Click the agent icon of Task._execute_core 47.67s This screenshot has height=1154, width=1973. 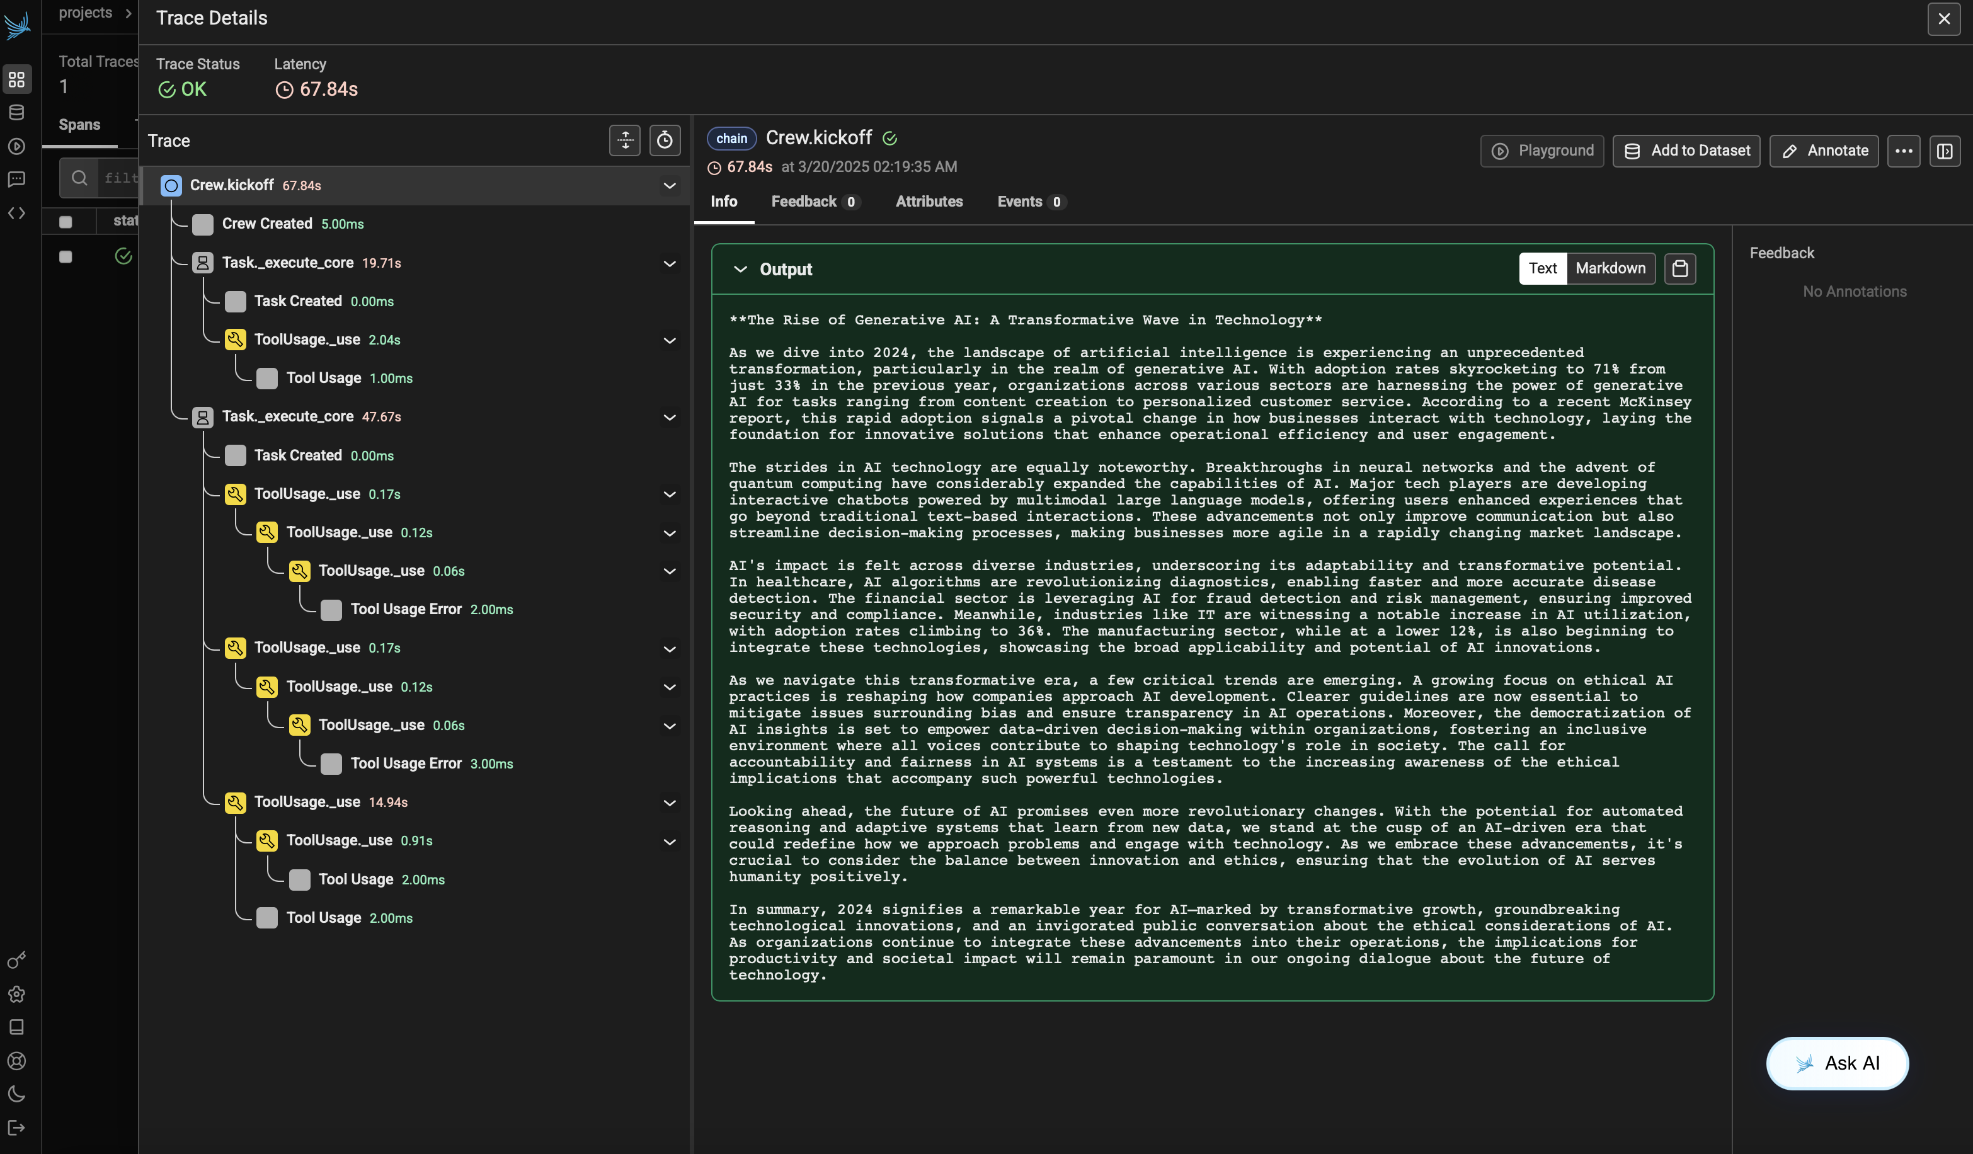(203, 417)
